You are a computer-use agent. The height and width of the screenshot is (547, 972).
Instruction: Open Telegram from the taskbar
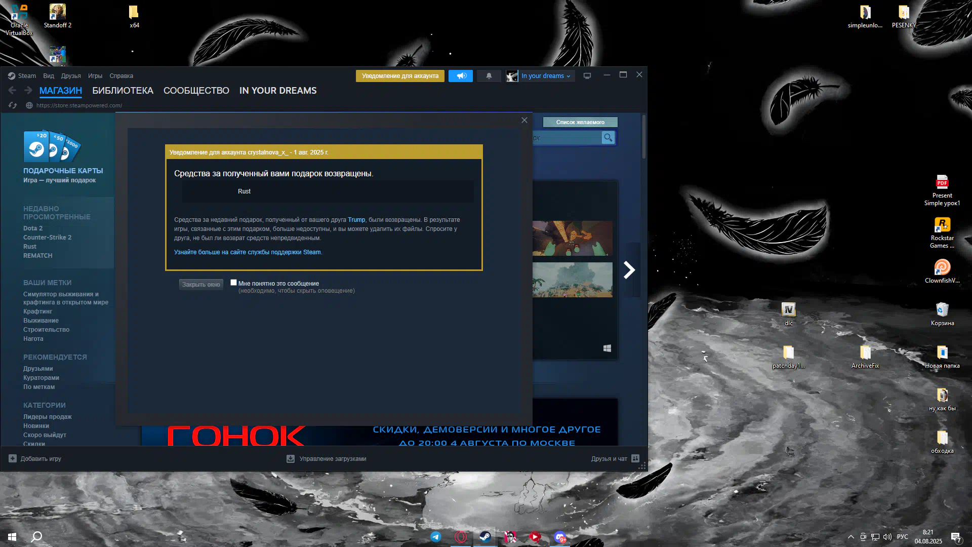[x=436, y=537]
